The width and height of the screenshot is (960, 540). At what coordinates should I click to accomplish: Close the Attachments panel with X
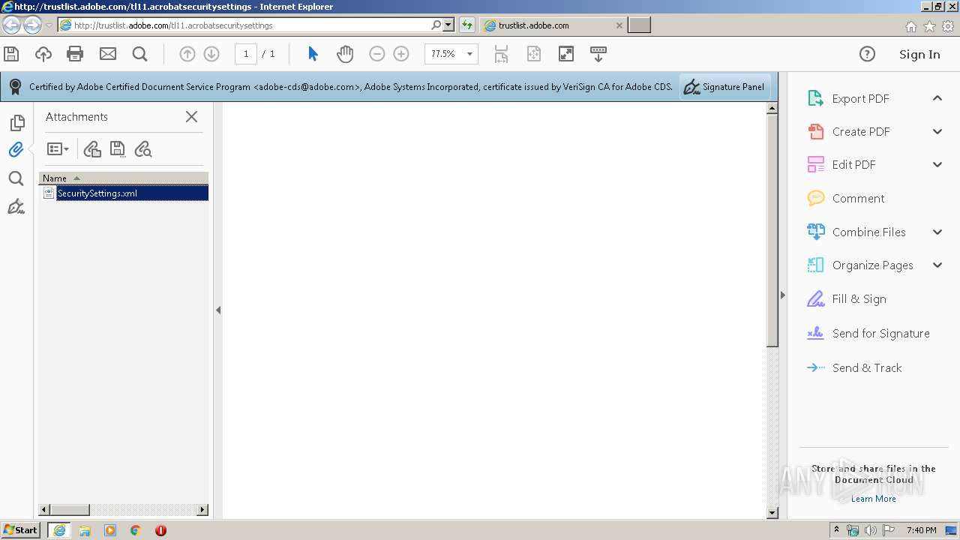(191, 116)
